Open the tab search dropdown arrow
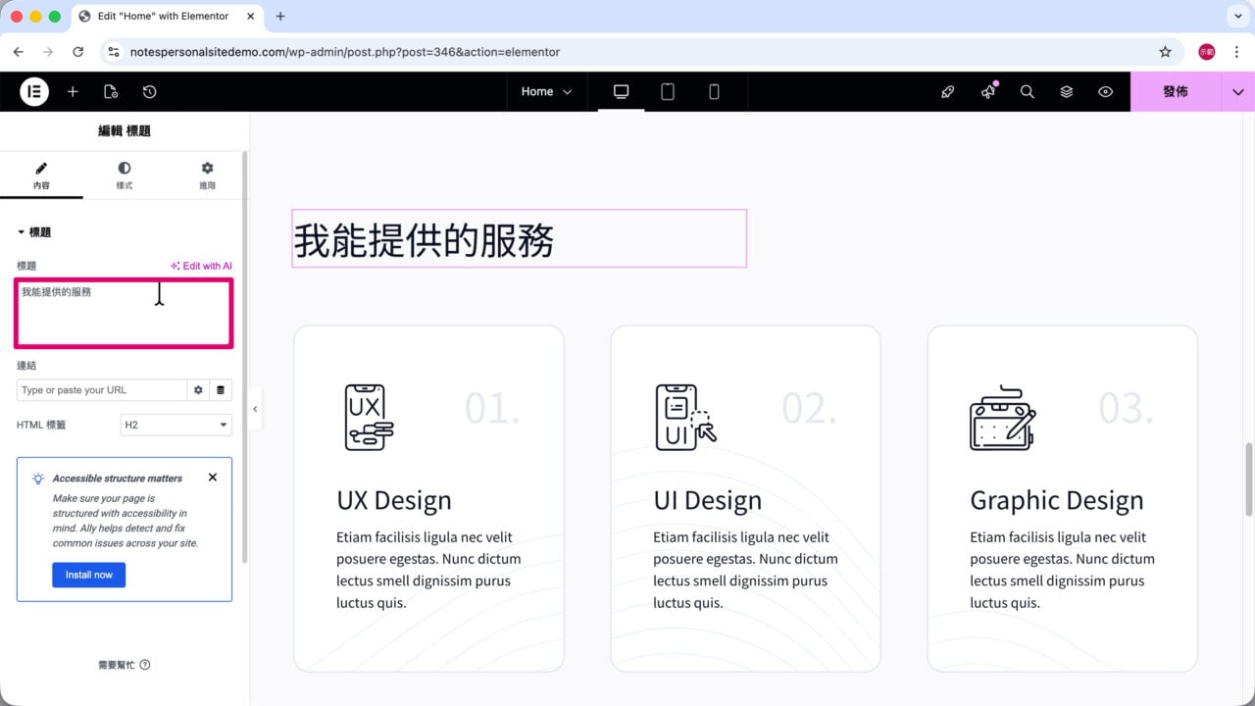The image size is (1255, 706). tap(1237, 16)
